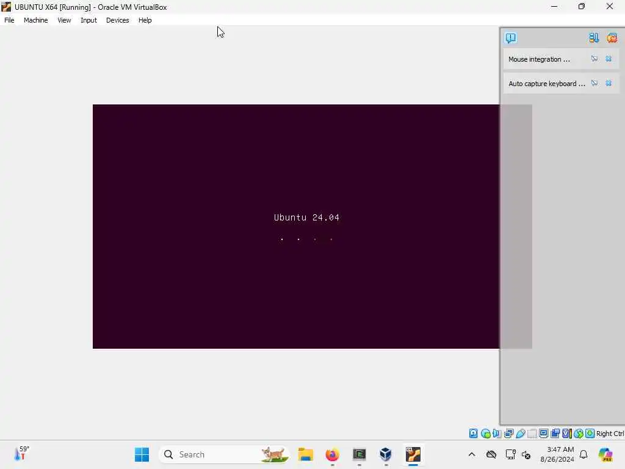This screenshot has height=469, width=625.
Task: Open the Windows Start menu
Action: click(142, 454)
